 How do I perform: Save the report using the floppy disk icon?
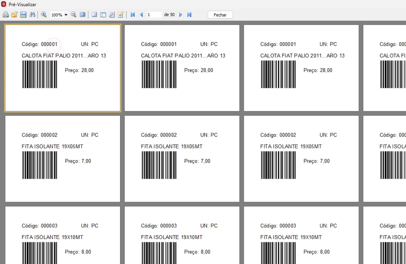[23, 15]
